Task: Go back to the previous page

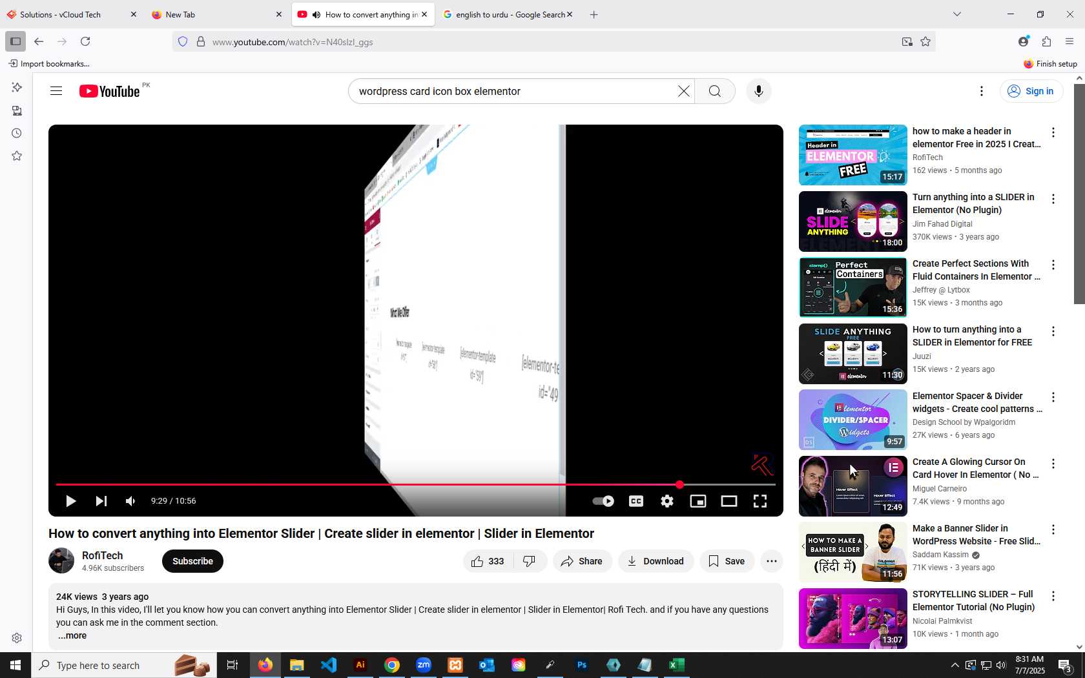Action: (x=39, y=41)
